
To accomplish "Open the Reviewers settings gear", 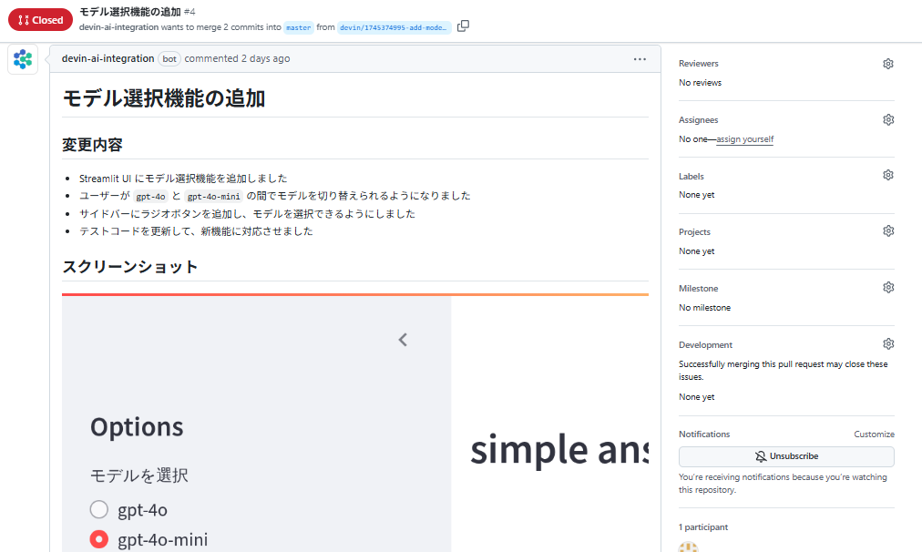I will tap(887, 63).
